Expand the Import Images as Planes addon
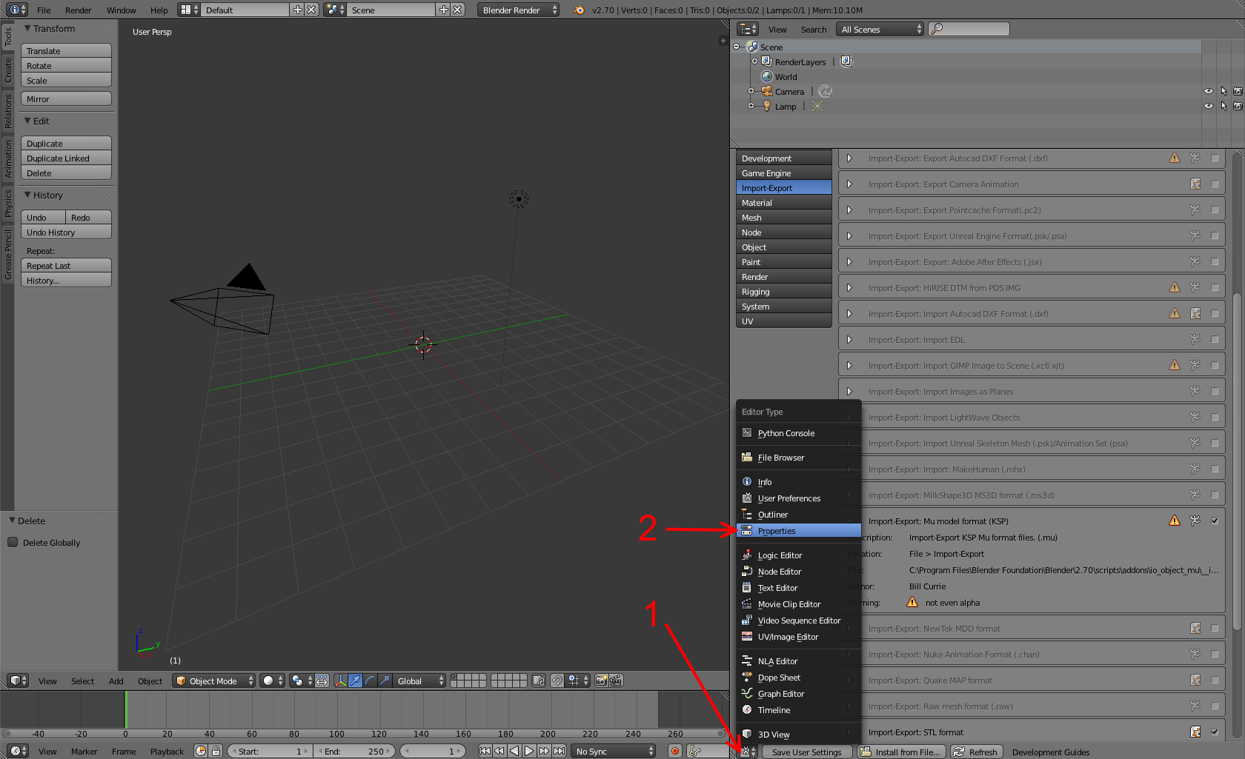The image size is (1245, 759). coord(849,392)
